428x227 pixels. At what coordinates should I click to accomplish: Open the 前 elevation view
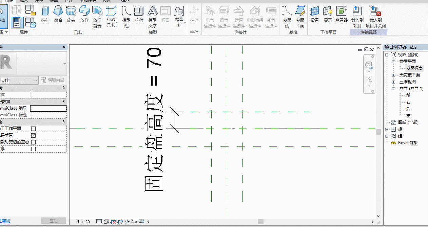pos(408,95)
